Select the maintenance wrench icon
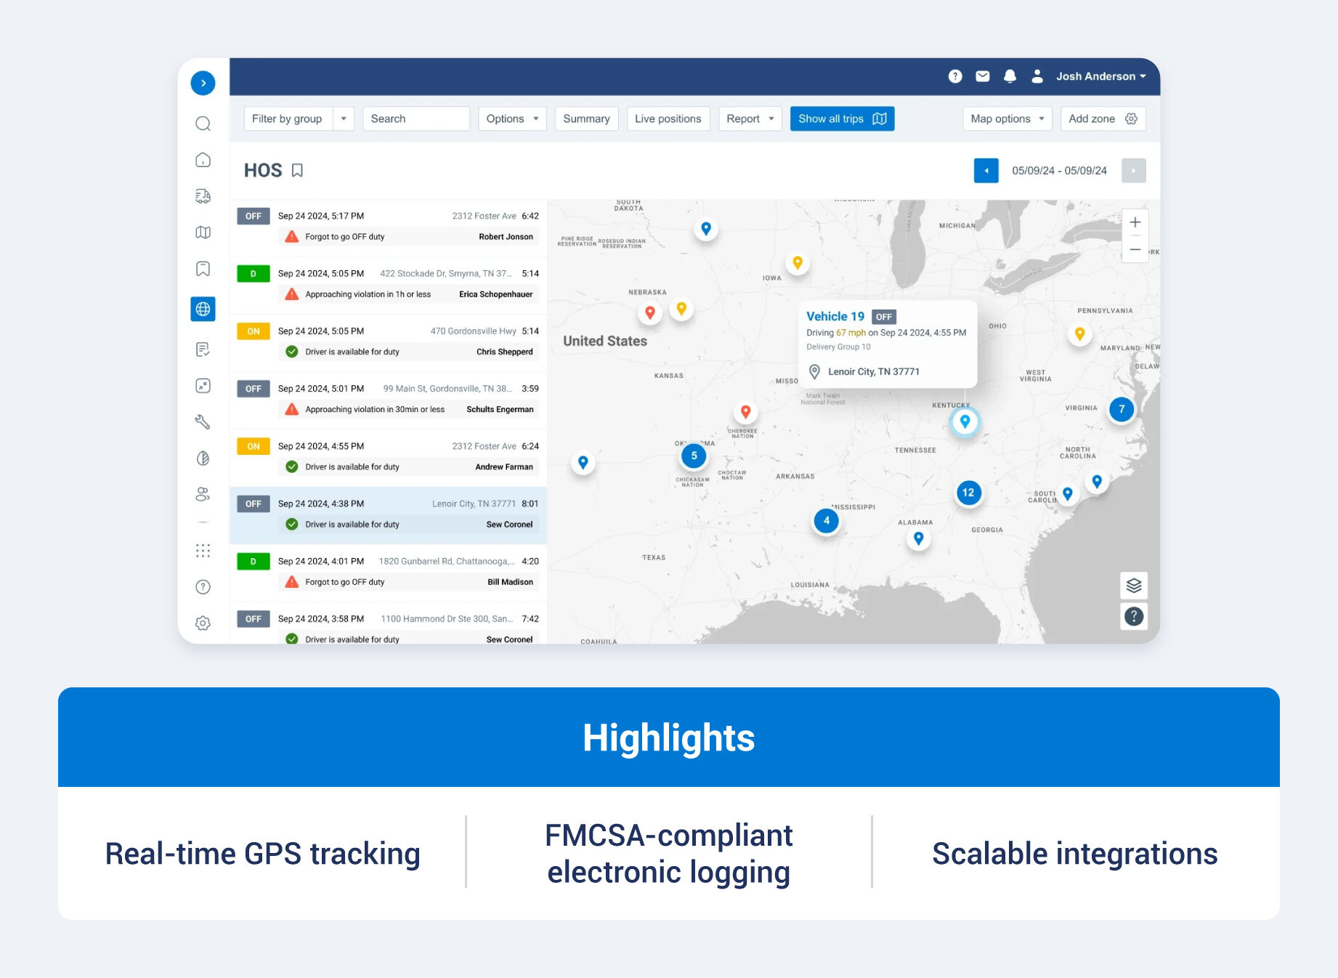This screenshot has width=1338, height=978. click(203, 421)
